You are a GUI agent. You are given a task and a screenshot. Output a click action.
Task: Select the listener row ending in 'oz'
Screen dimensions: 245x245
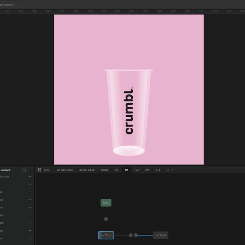pyautogui.click(x=16, y=239)
